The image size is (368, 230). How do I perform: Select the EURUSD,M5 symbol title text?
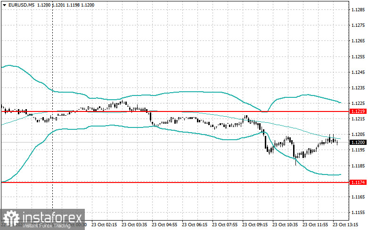coord(21,5)
